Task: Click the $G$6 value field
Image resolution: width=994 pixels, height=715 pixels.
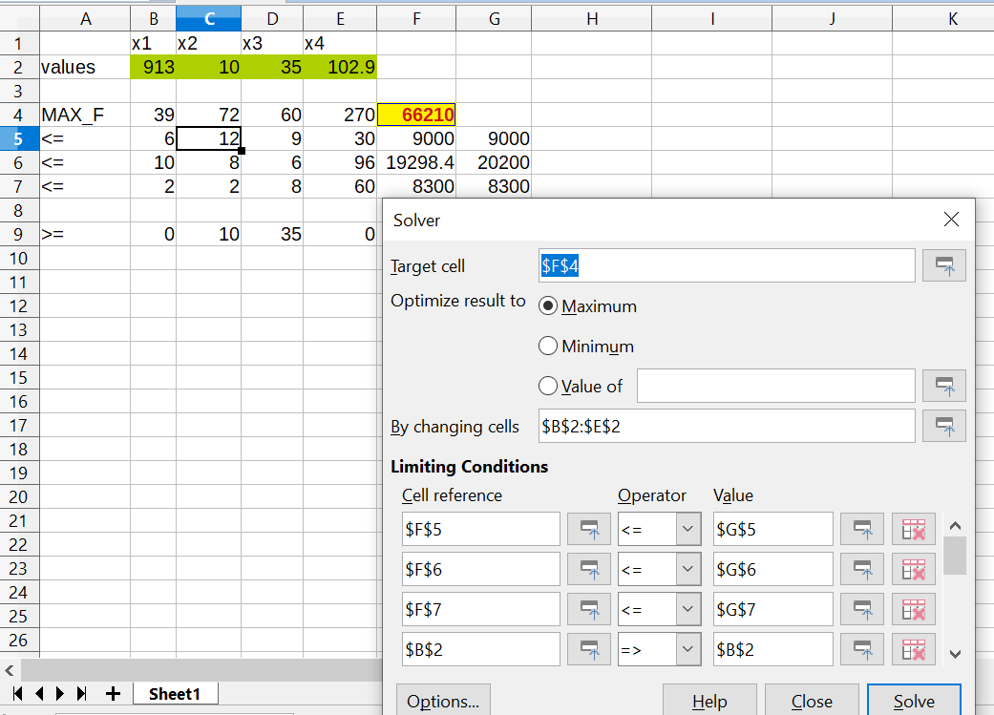Action: pos(772,569)
